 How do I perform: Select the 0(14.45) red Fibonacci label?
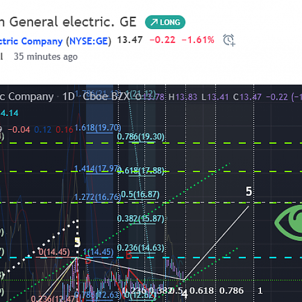54,252
